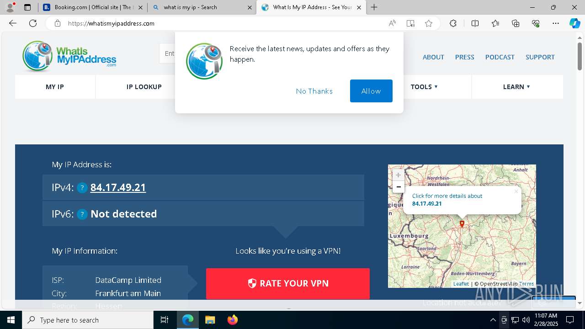Click the IPv4 question mark help icon

[x=82, y=188]
